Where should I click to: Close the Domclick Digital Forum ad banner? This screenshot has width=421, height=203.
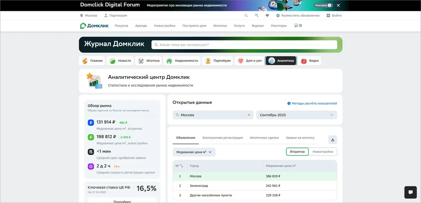pyautogui.click(x=338, y=5)
